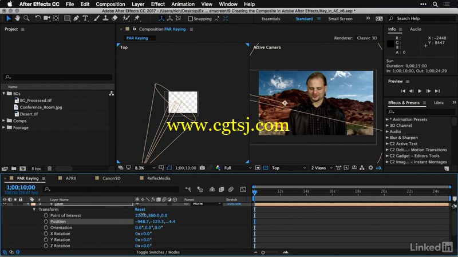Expand the Comps folder
The height and width of the screenshot is (257, 458).
4,121
